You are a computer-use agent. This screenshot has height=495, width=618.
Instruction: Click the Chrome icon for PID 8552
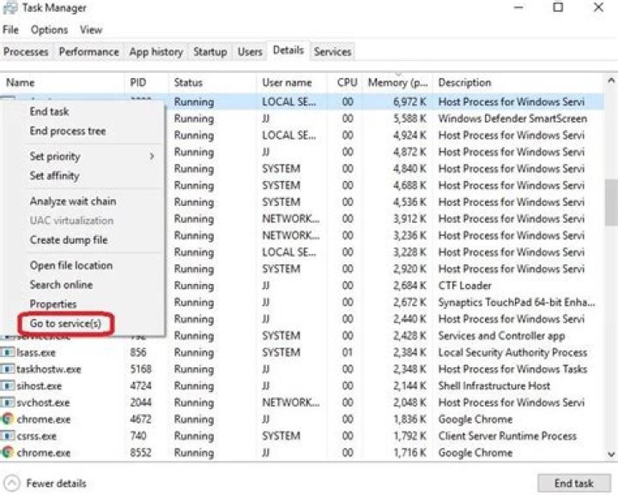pyautogui.click(x=8, y=452)
